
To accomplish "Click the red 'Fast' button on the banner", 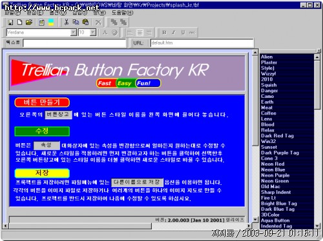I will click(105, 83).
